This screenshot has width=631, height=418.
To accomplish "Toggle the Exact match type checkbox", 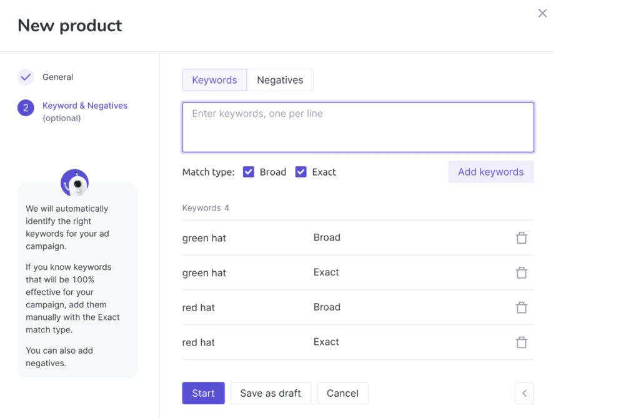I will [301, 172].
